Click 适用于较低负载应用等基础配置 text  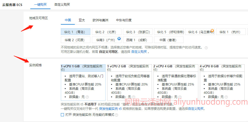pyautogui.click(x=130, y=78)
